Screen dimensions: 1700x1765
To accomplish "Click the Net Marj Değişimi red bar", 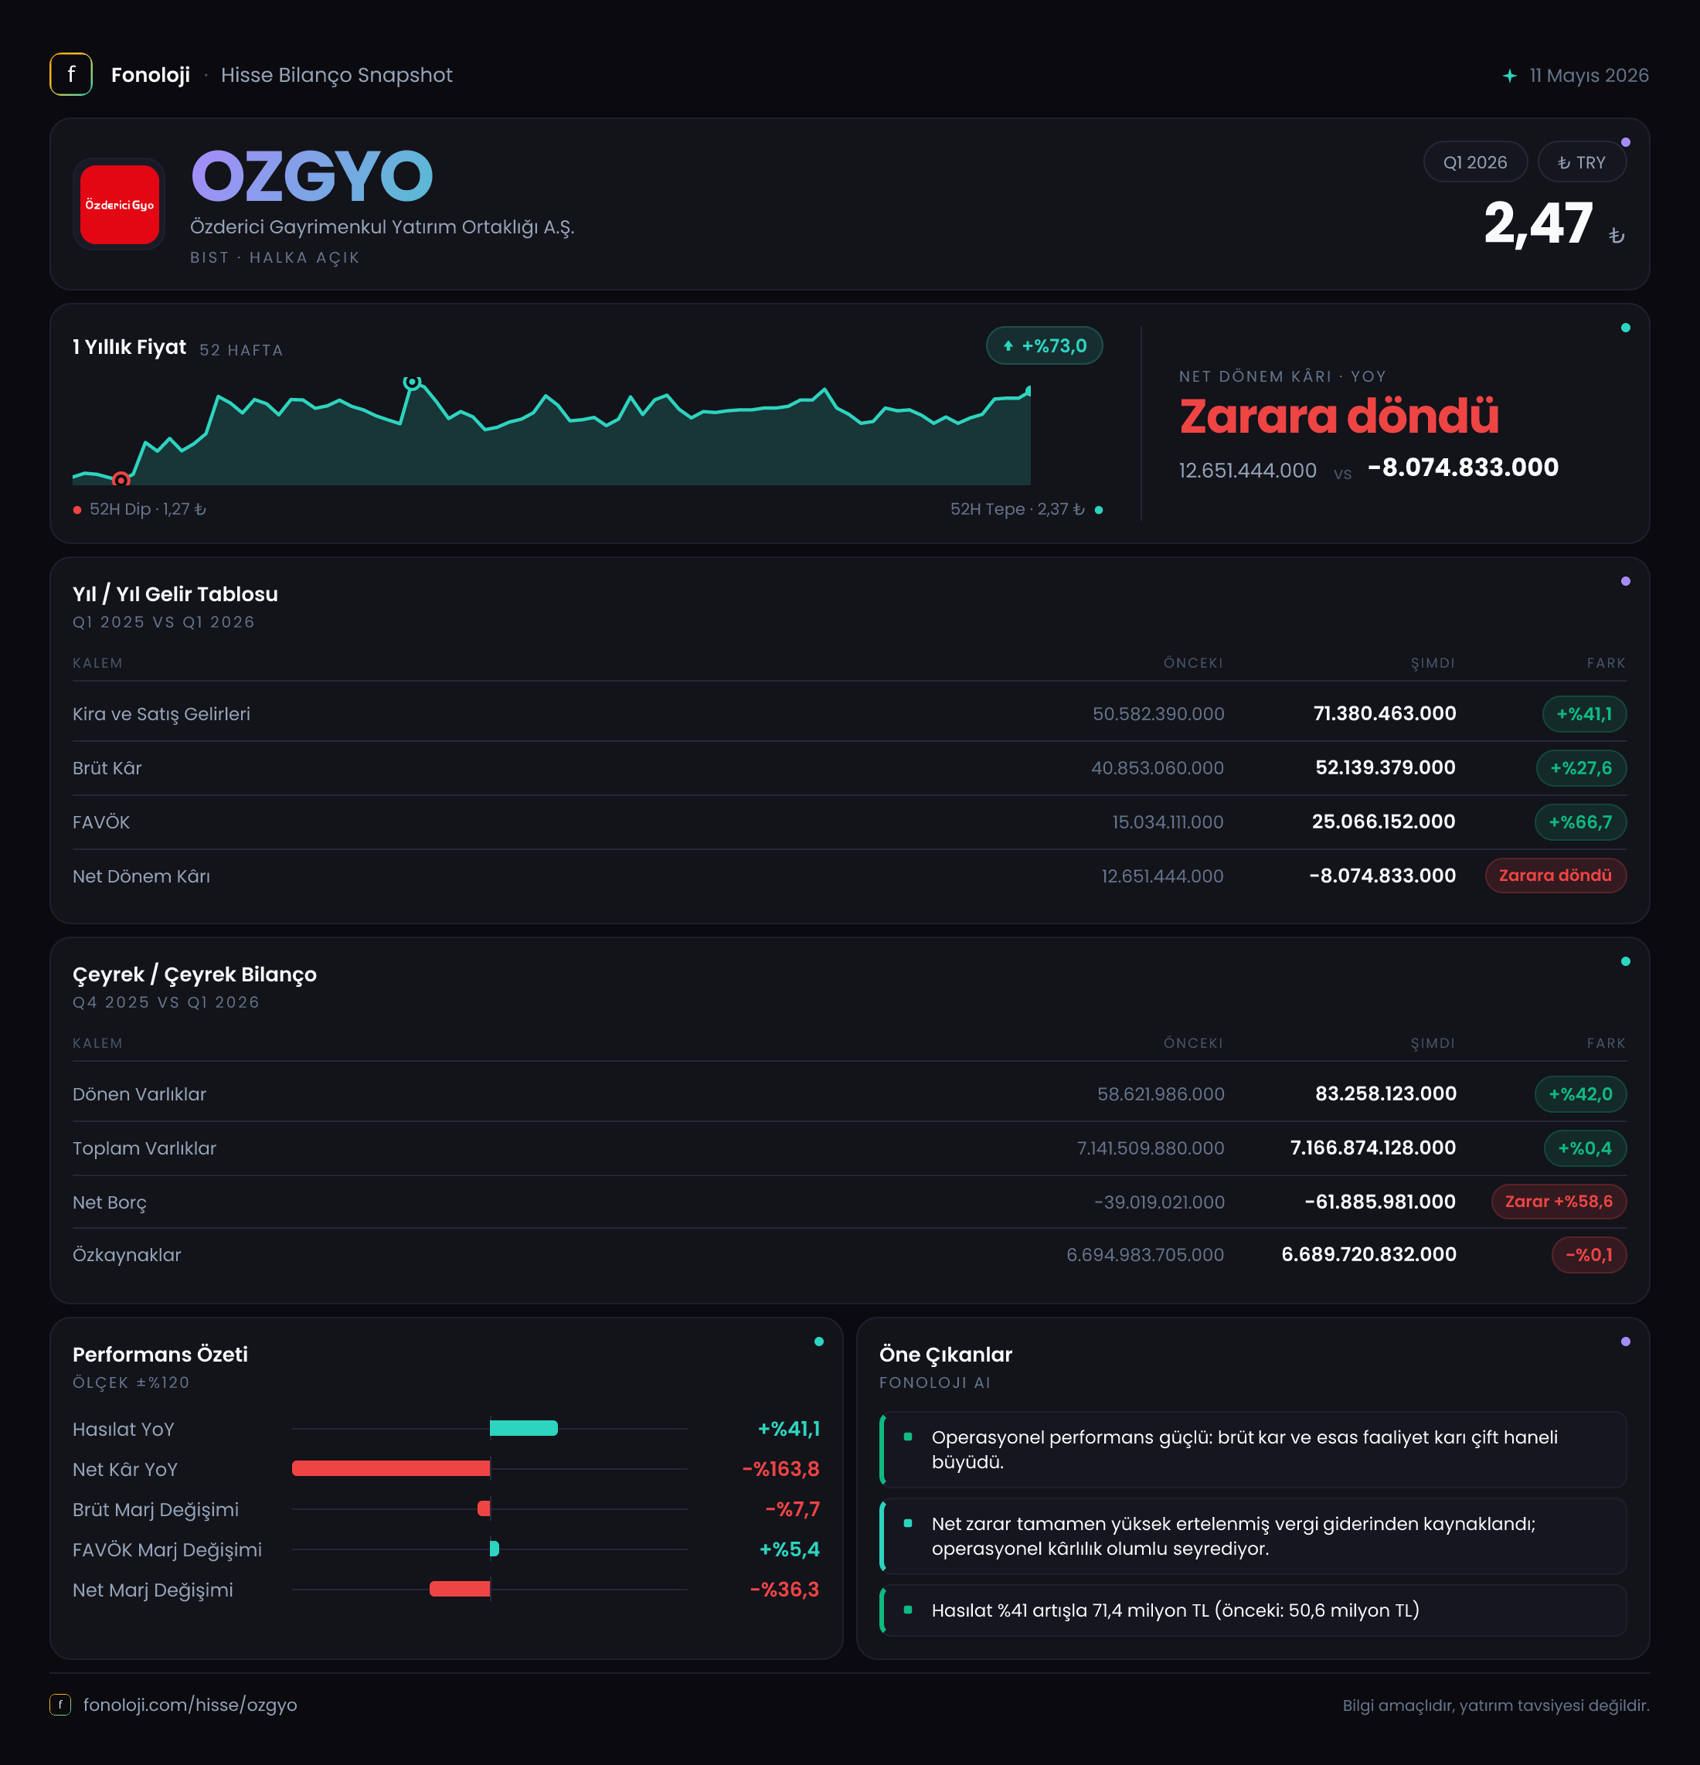I will (460, 1590).
